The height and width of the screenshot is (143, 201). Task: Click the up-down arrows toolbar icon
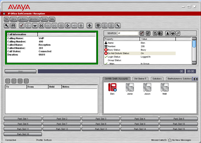click(89, 26)
